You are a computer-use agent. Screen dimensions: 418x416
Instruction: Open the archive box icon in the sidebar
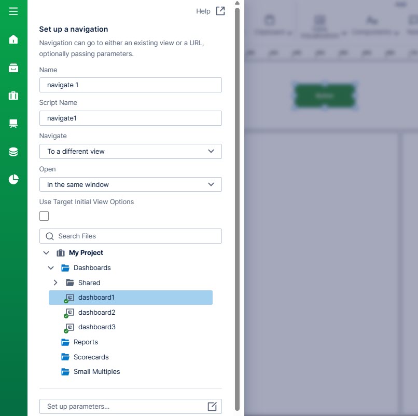13,68
